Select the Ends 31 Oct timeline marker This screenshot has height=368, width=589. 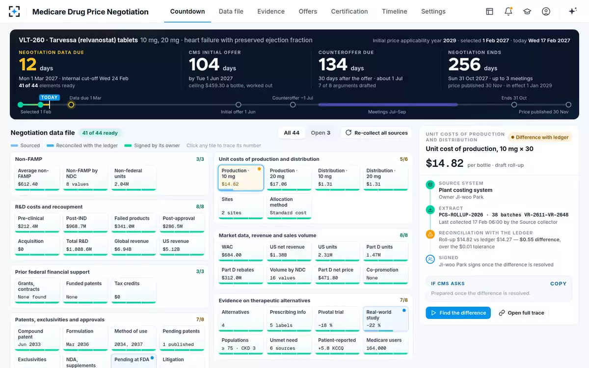[x=514, y=105]
